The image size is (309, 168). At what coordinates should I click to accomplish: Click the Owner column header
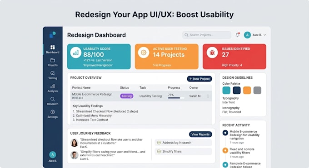194,88
